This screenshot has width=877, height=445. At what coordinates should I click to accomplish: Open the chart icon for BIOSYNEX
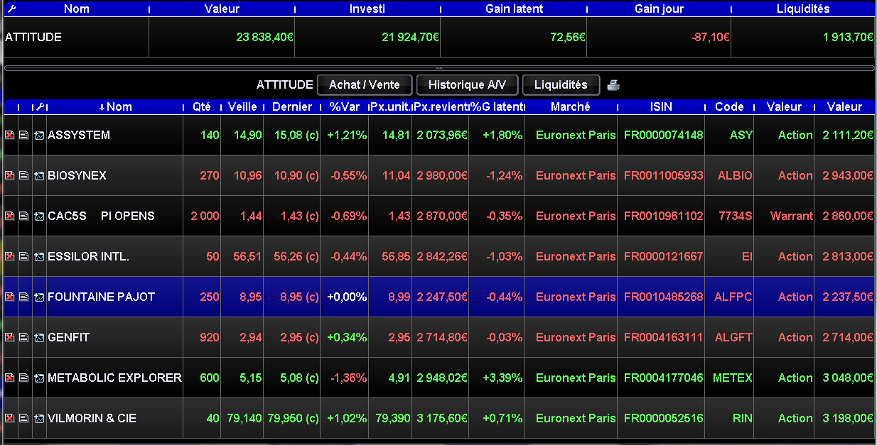pyautogui.click(x=38, y=175)
